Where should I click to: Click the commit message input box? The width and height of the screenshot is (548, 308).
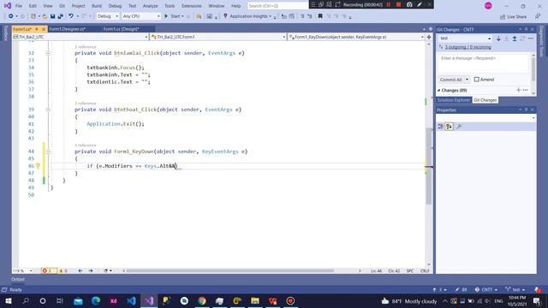(483, 62)
